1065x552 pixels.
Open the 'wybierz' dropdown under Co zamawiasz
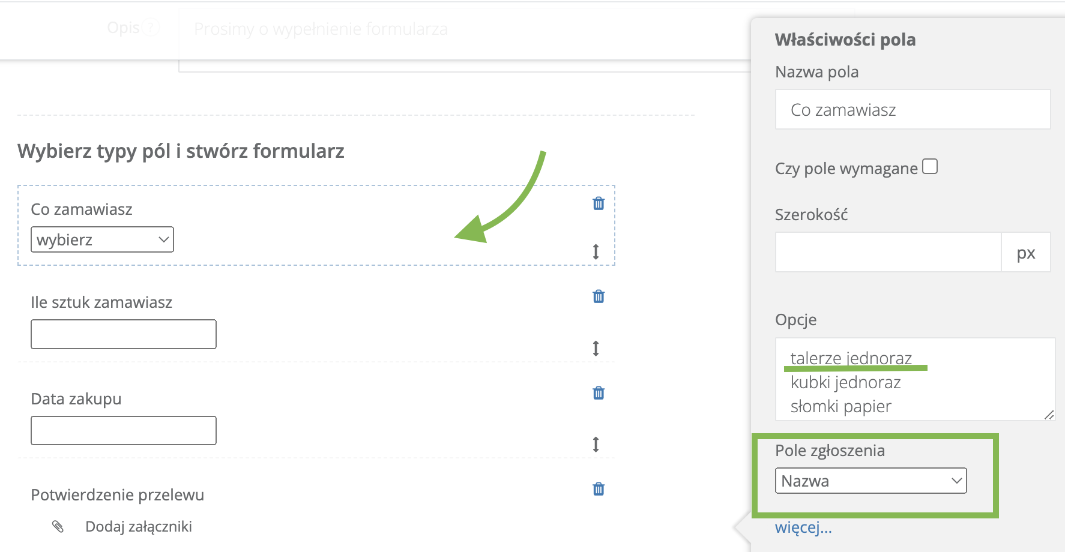(102, 239)
